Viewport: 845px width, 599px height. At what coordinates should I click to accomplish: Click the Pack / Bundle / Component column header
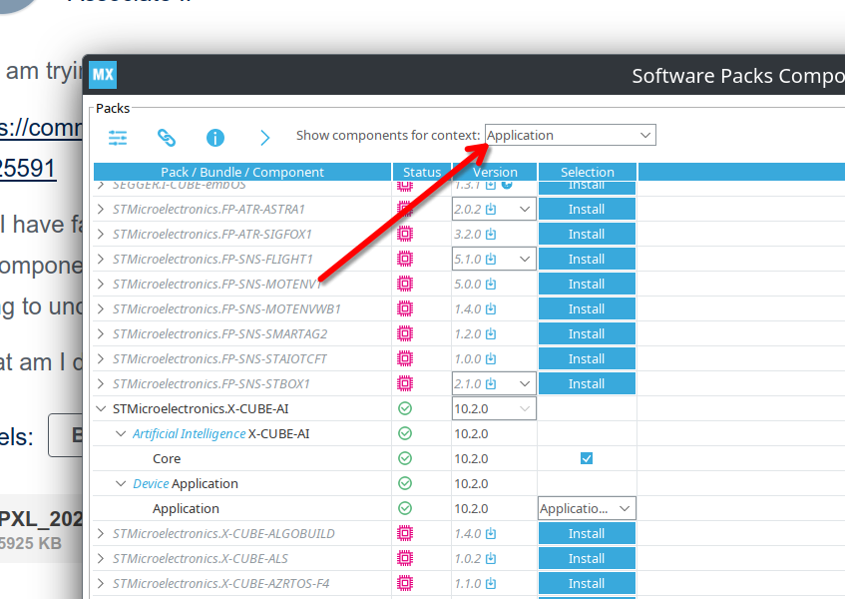point(242,172)
